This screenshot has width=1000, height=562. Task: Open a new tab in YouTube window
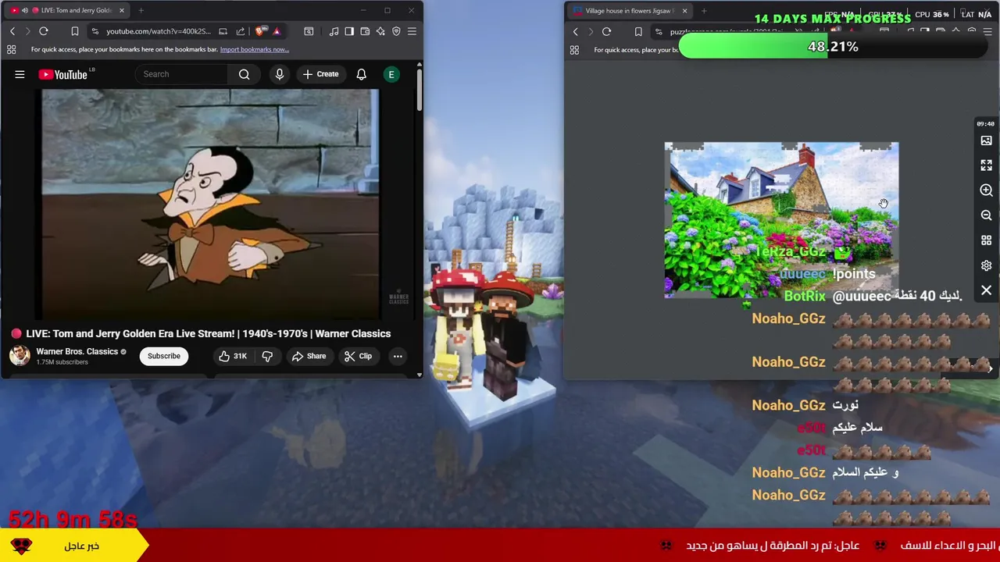pos(141,10)
